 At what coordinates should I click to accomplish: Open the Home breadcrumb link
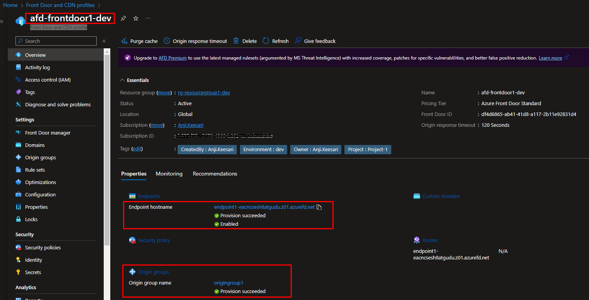(x=10, y=5)
